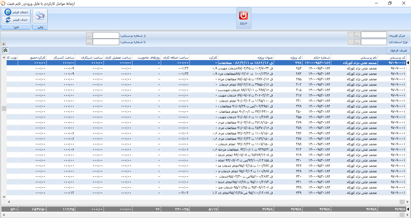Viewport: 411px width, 218px height.
Task: Click the روزهای ماموریت column header
Action: click(x=147, y=57)
